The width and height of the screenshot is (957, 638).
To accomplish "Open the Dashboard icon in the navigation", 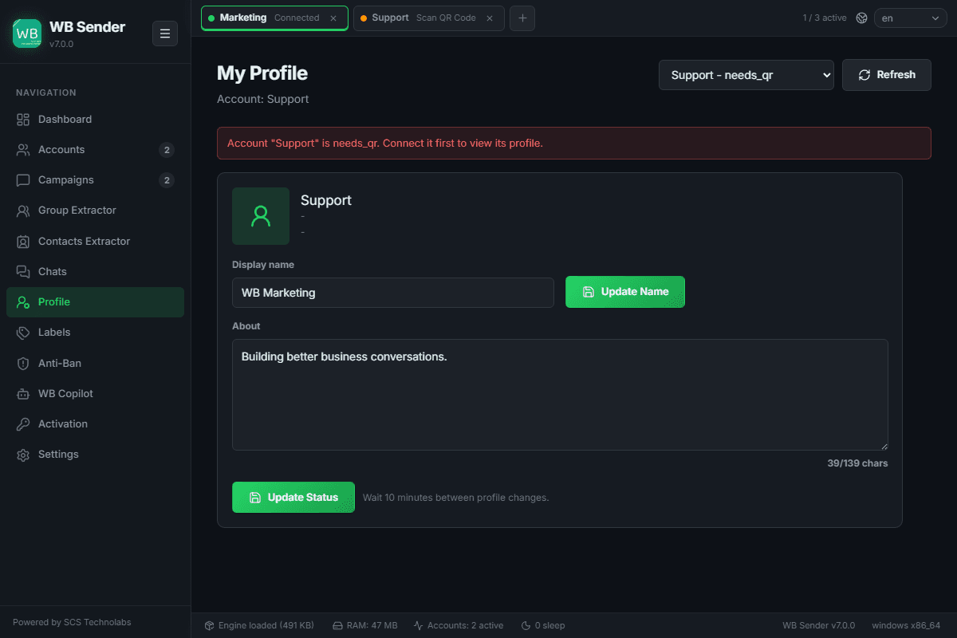I will [x=23, y=120].
